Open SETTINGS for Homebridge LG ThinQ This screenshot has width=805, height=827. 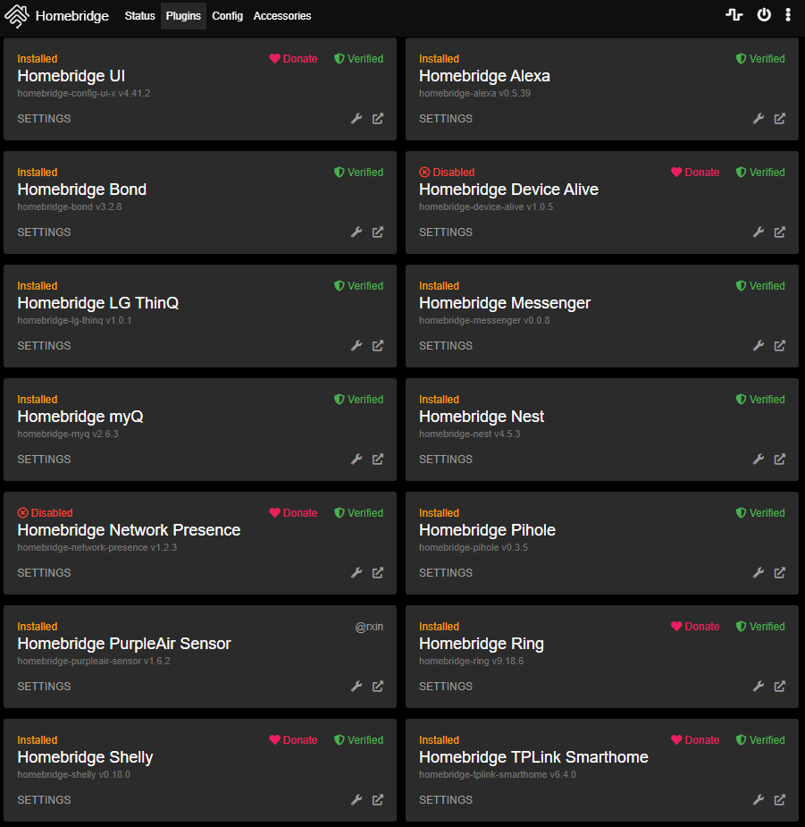pyautogui.click(x=44, y=346)
